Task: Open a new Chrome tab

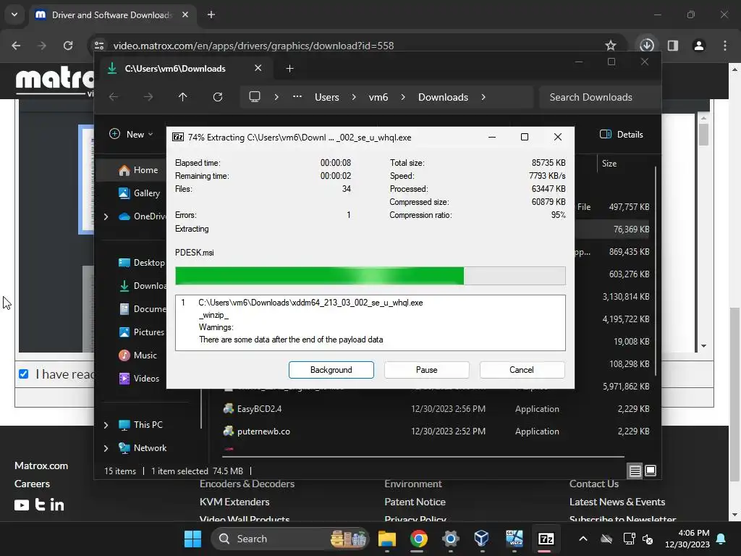Action: tap(211, 14)
